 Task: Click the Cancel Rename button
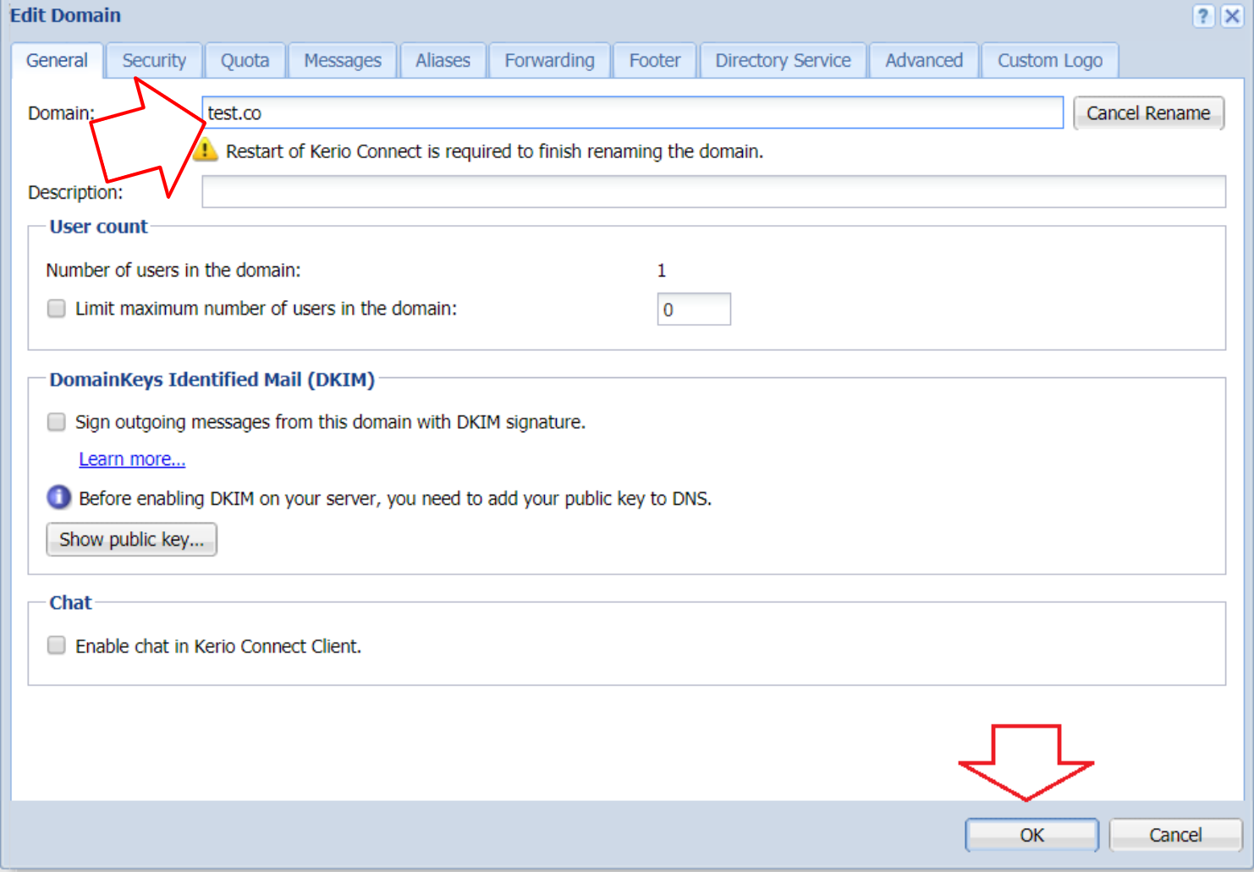coord(1148,113)
